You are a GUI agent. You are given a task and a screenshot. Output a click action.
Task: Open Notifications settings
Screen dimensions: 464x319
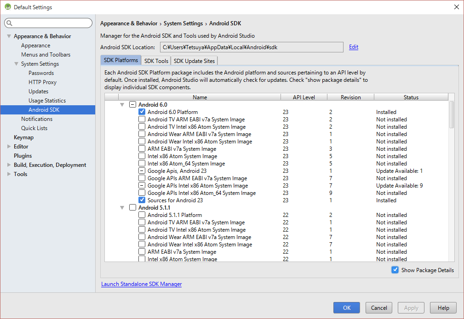click(37, 119)
